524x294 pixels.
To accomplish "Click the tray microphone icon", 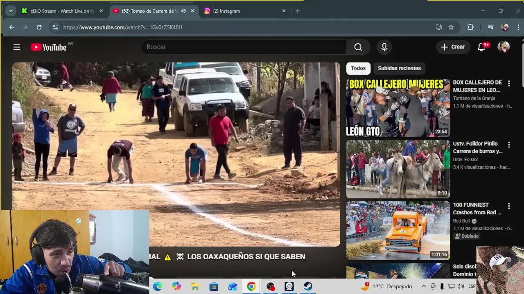I will [x=442, y=287].
